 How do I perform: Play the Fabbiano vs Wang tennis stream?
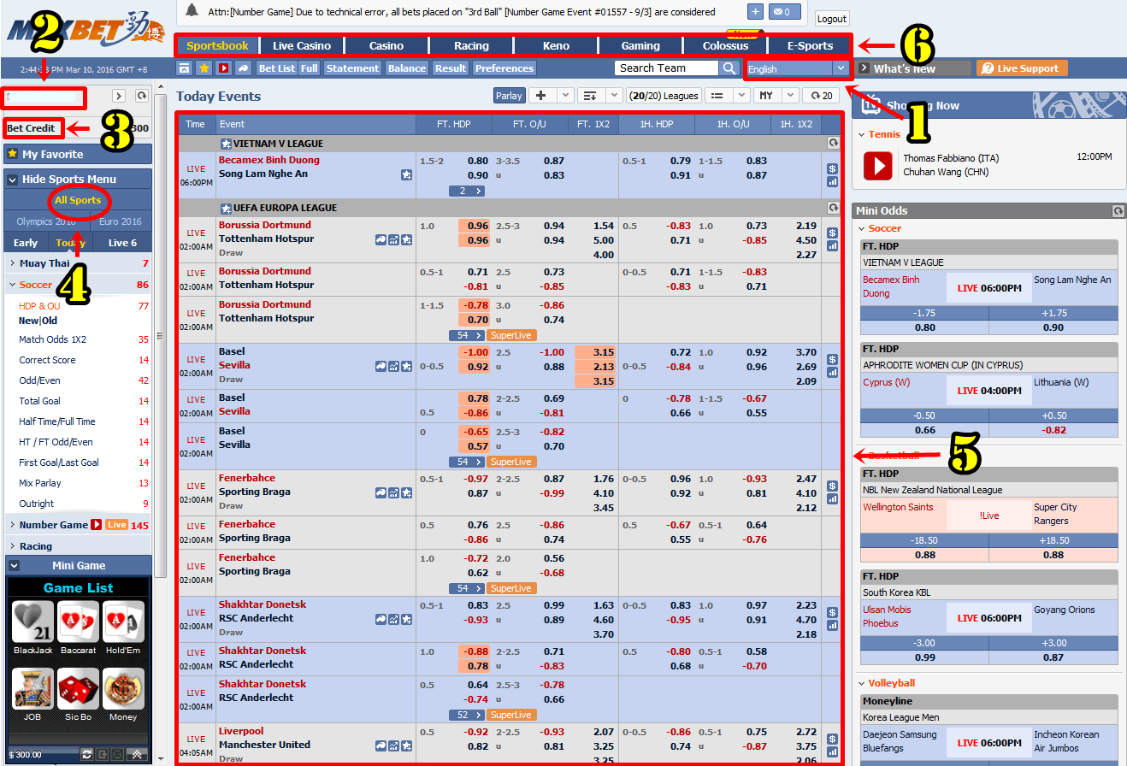pyautogui.click(x=877, y=166)
